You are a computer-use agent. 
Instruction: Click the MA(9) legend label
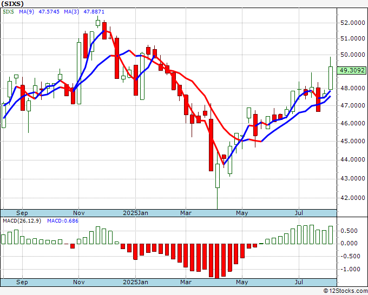coord(27,12)
